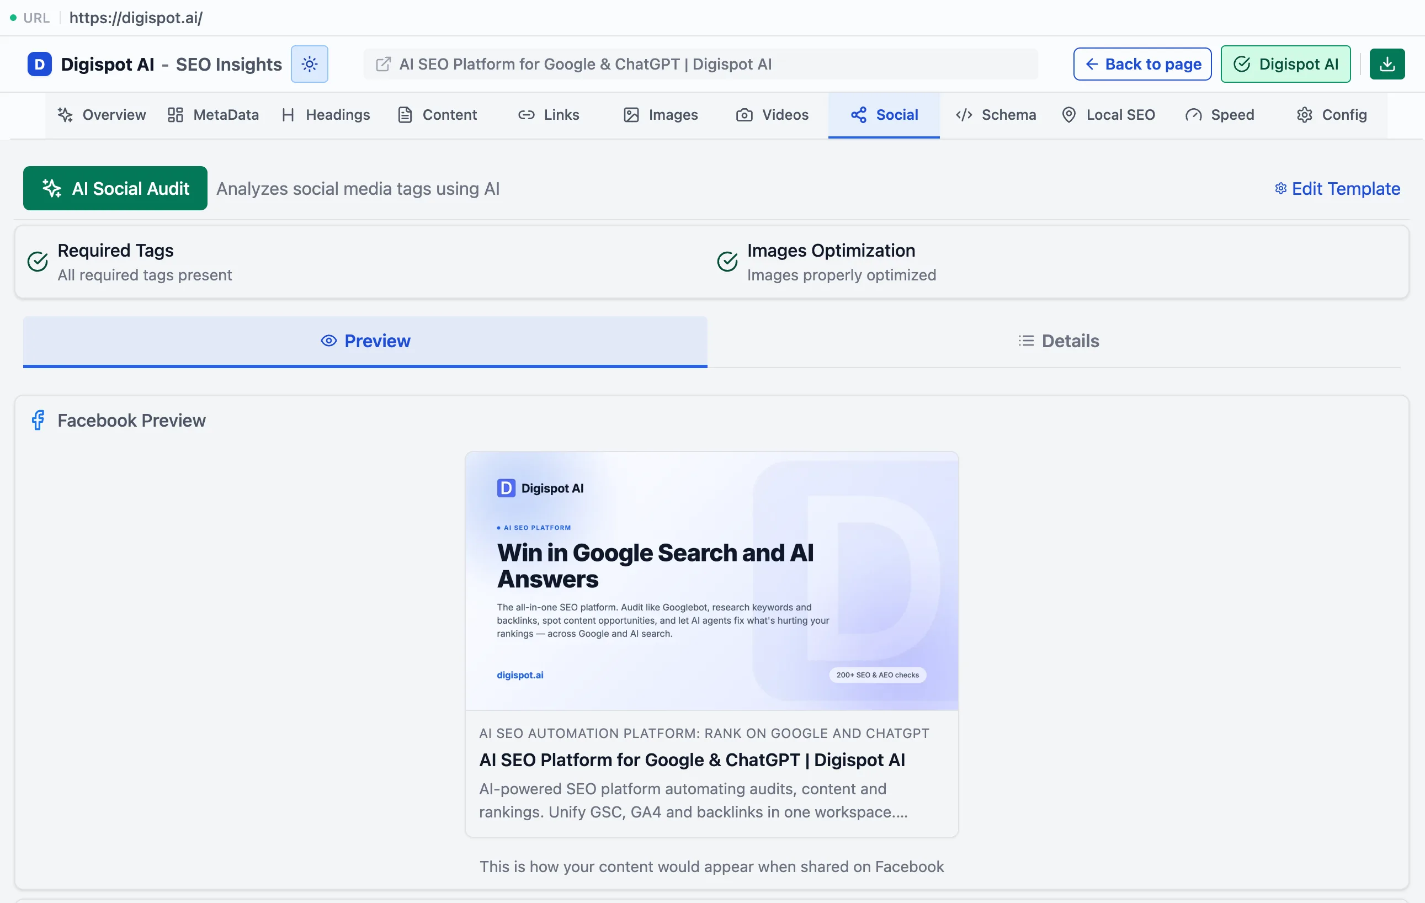Go to the Headings tab
The height and width of the screenshot is (903, 1425).
pos(326,115)
